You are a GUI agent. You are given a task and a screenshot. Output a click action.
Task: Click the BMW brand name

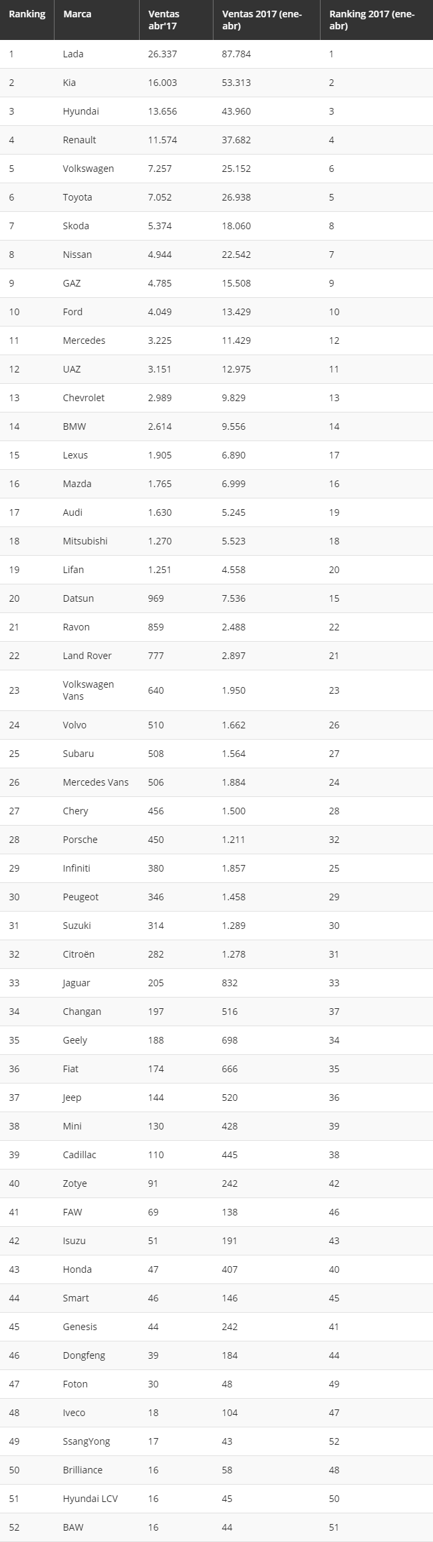pyautogui.click(x=74, y=426)
